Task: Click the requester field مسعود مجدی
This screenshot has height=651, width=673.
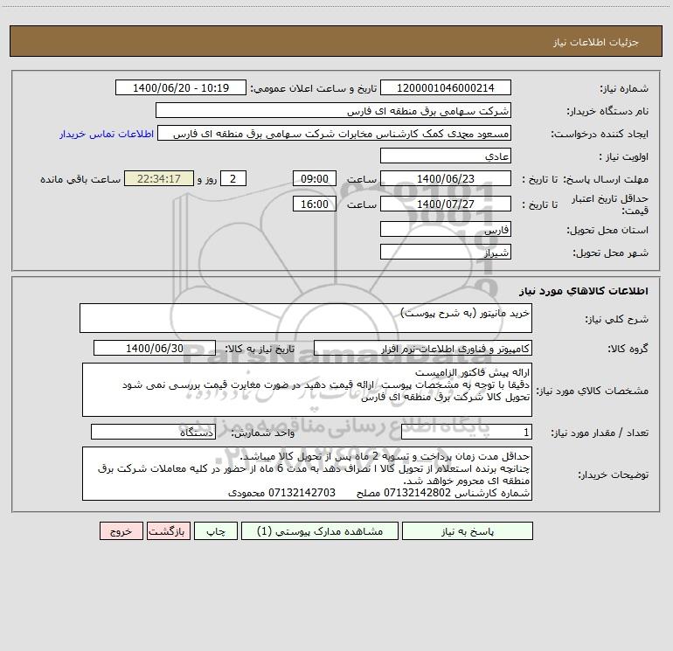Action: click(335, 133)
